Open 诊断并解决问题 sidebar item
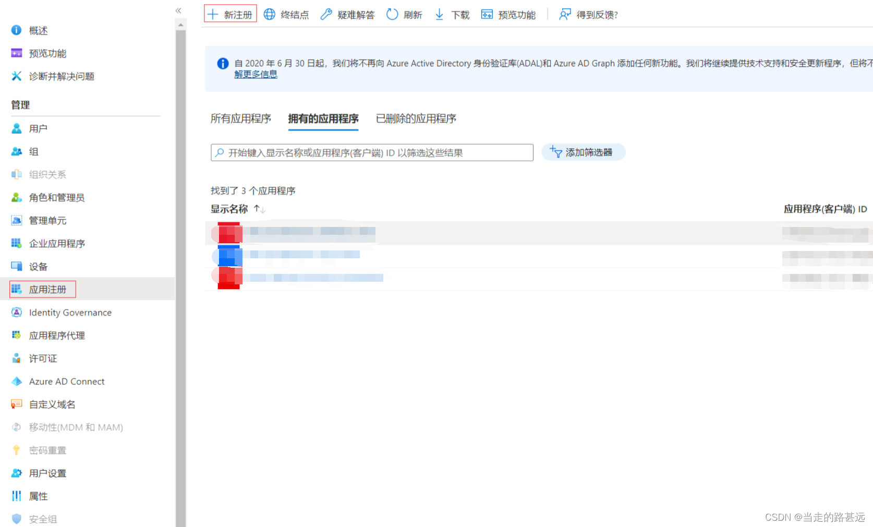Image resolution: width=873 pixels, height=527 pixels. tap(53, 76)
